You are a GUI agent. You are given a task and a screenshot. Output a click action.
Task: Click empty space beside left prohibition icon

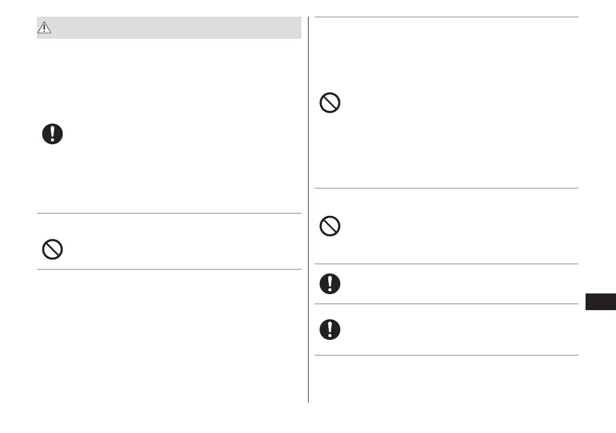(179, 248)
